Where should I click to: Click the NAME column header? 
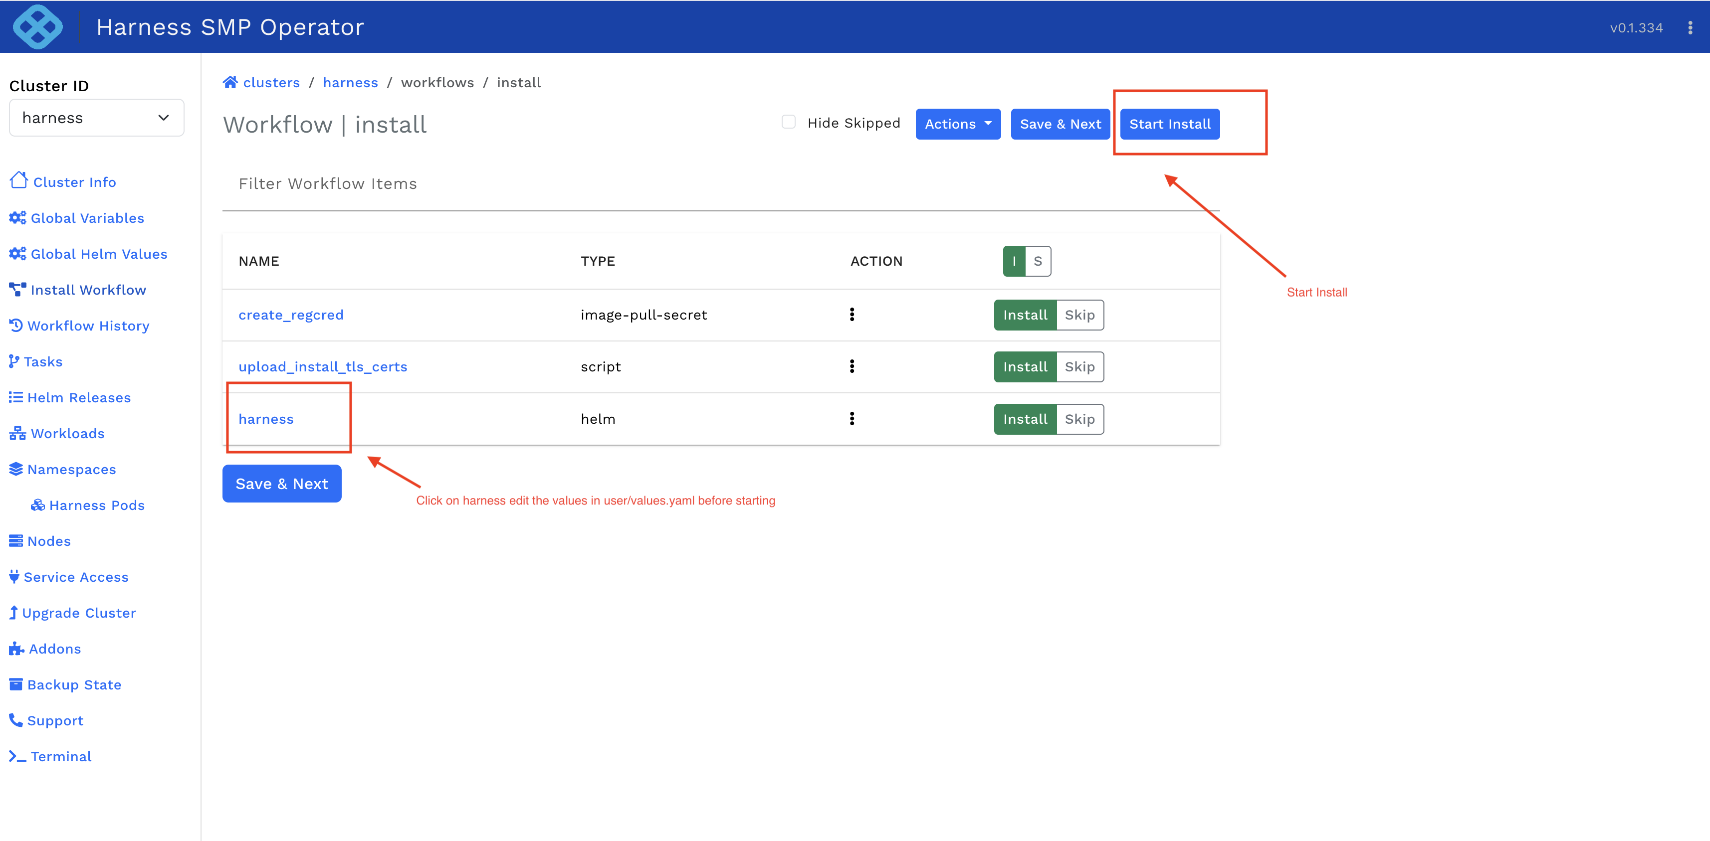(x=259, y=261)
